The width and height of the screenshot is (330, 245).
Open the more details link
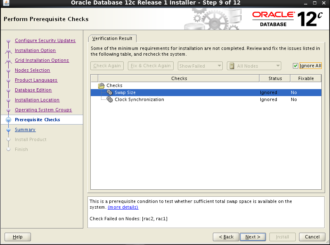(x=123, y=207)
